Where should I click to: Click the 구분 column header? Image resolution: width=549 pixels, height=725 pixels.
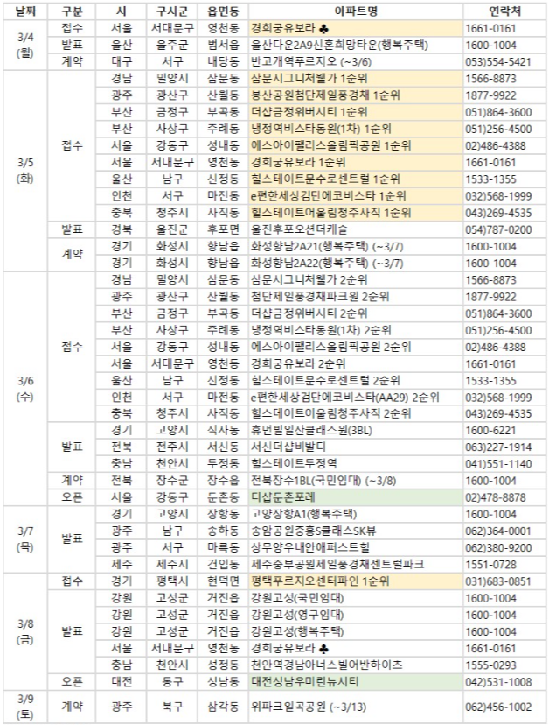[72, 11]
